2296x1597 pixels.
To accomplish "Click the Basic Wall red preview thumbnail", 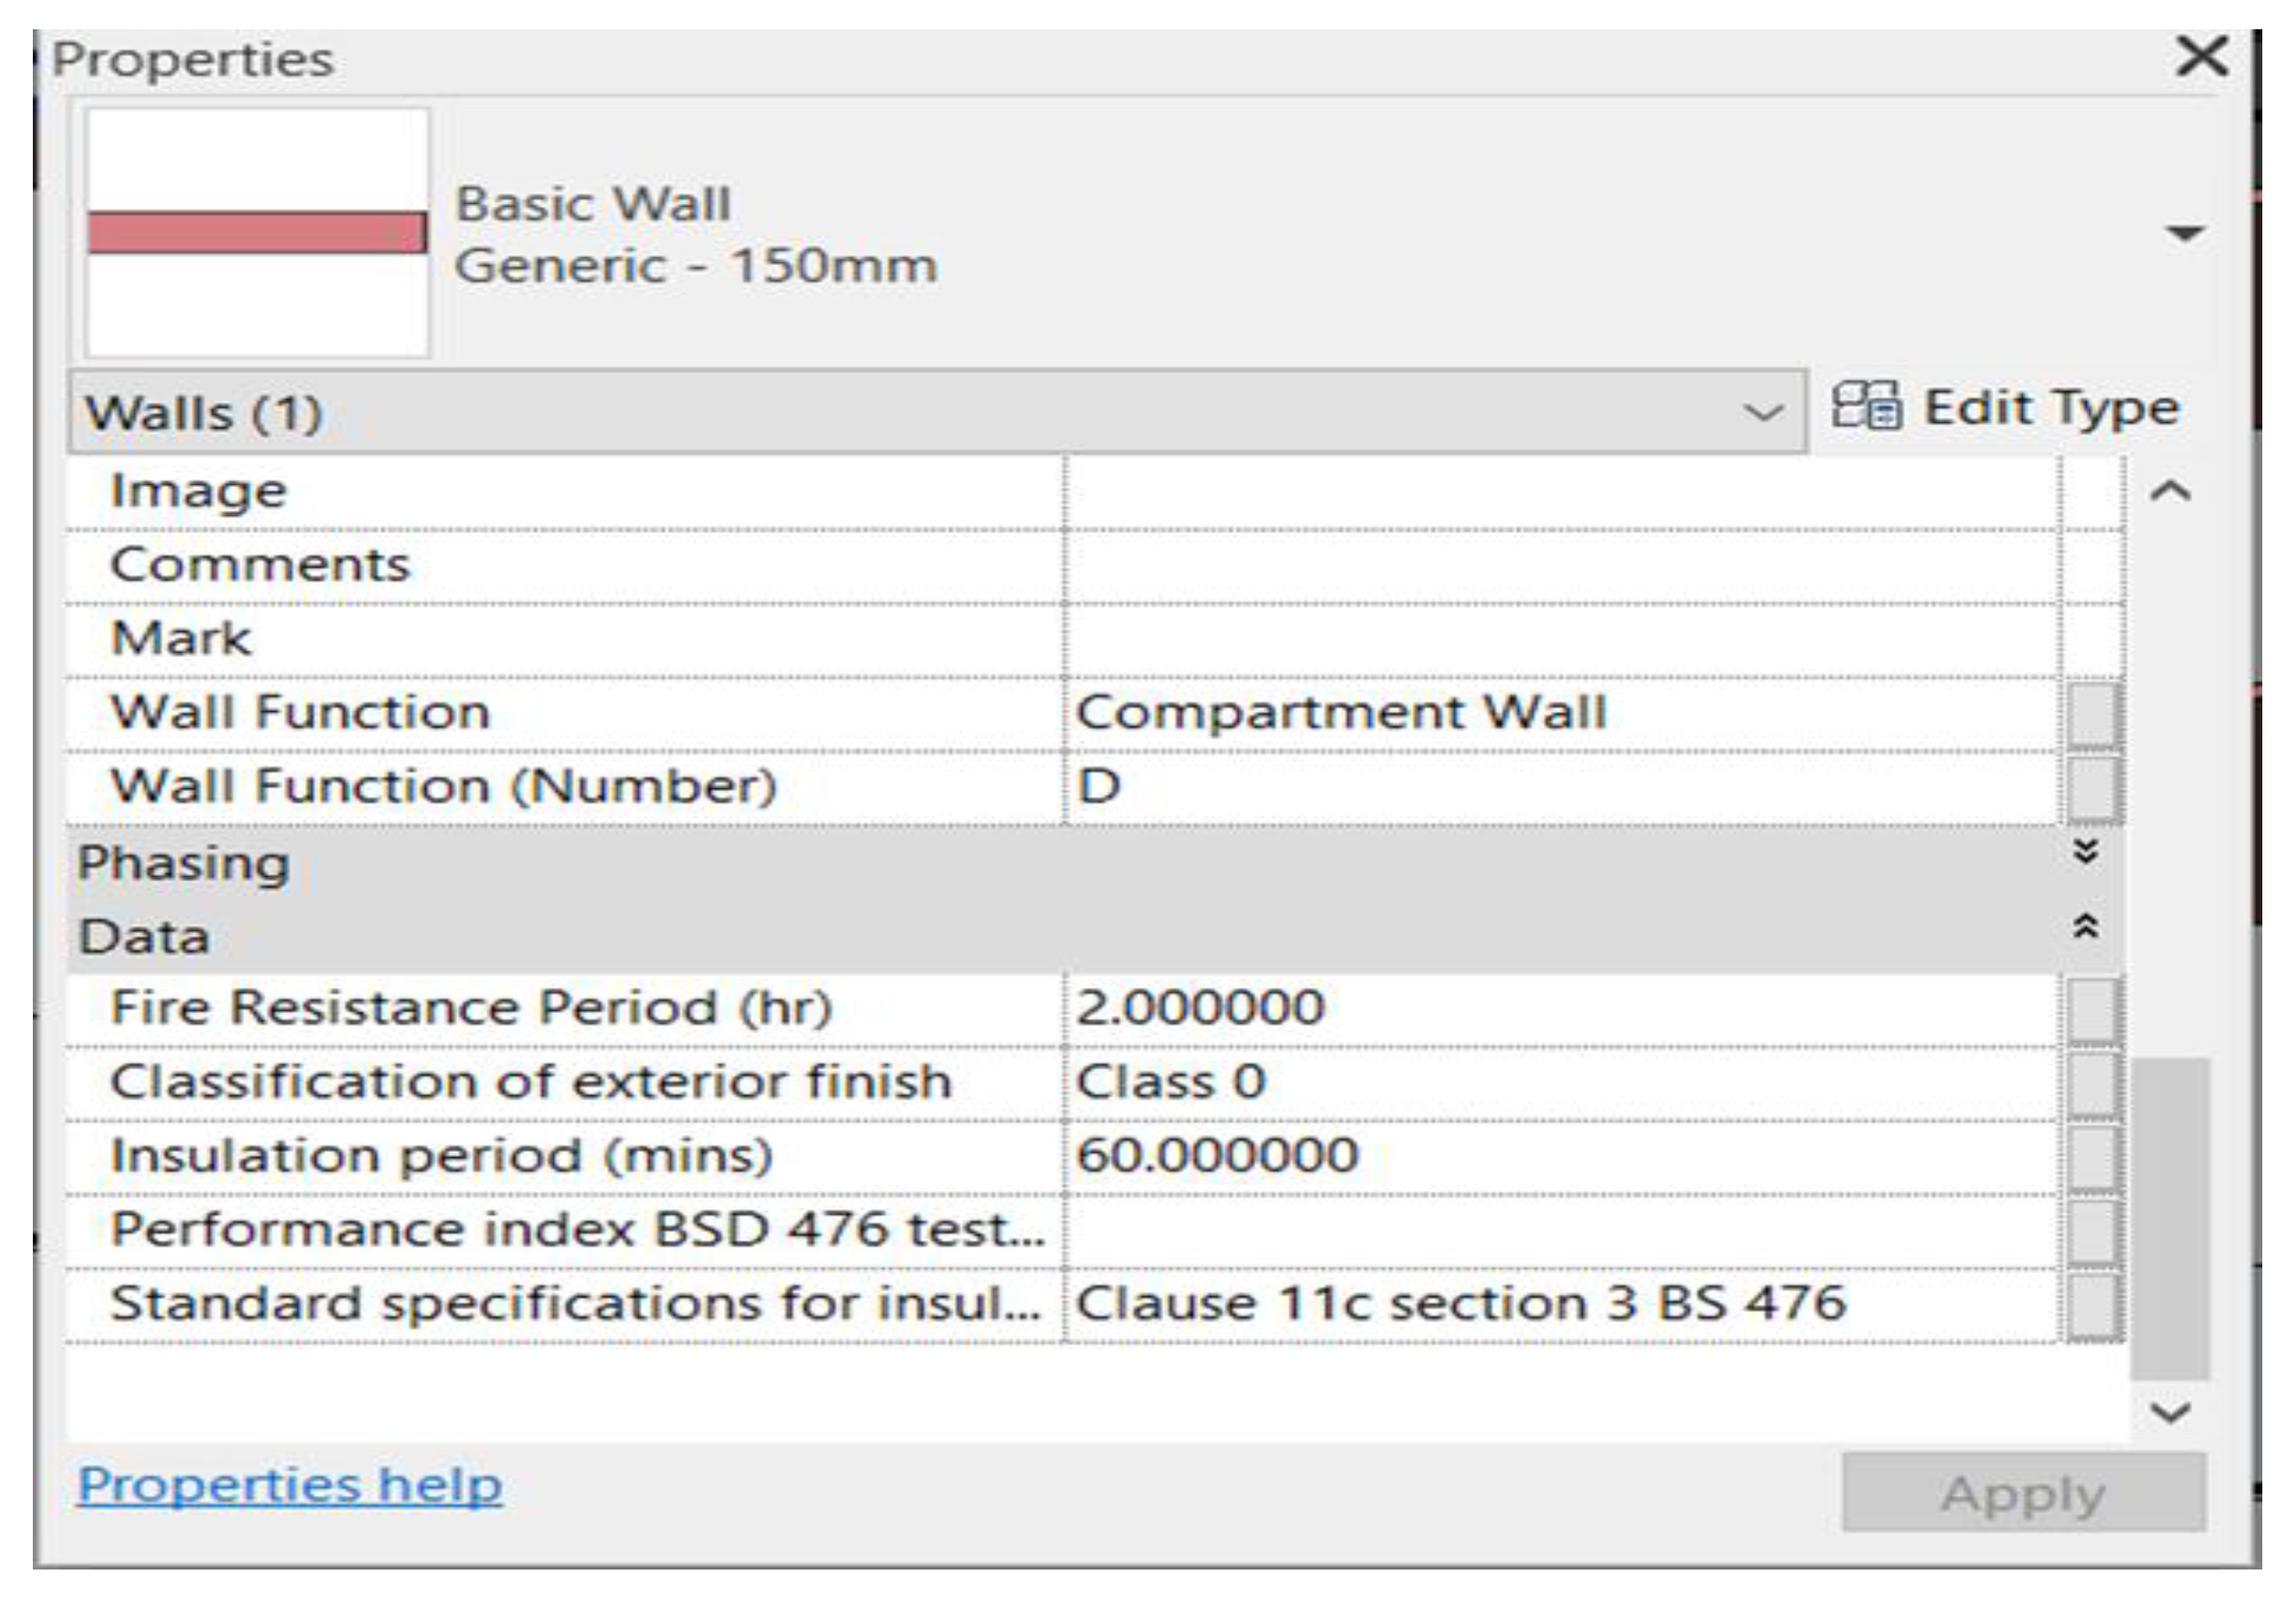I will (x=257, y=232).
